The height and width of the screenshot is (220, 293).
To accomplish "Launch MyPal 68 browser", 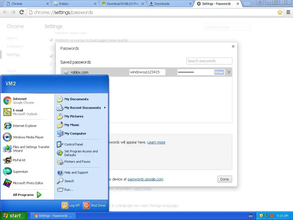I will pos(14,160).
